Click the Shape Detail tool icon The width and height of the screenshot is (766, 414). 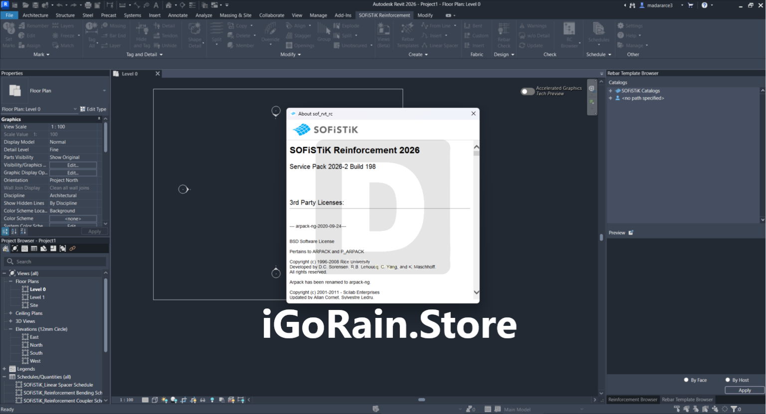(x=194, y=34)
